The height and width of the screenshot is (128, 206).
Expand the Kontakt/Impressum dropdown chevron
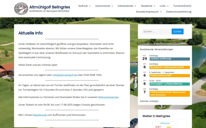tap(161, 12)
